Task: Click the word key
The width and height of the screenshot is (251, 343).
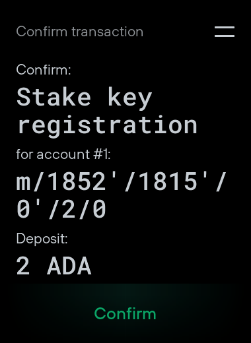Action: (x=130, y=98)
